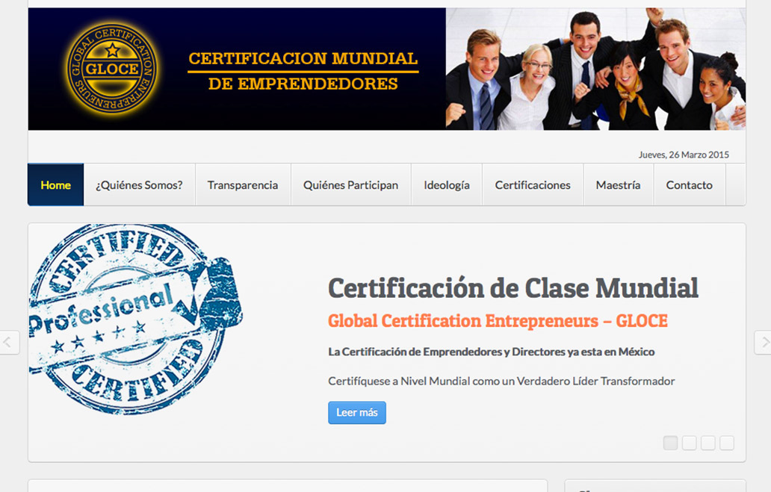Go to previous slide with left arrow

[9, 343]
